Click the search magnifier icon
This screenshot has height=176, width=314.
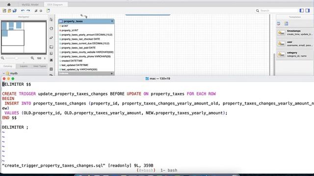(258, 11)
